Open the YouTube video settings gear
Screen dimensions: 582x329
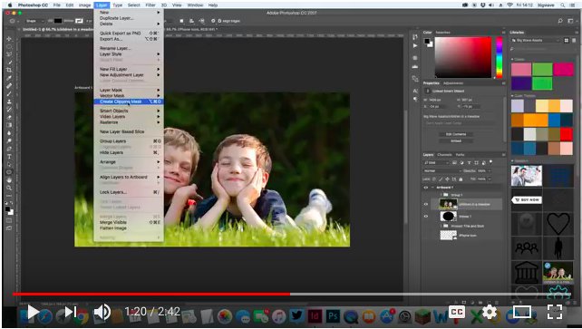coord(490,312)
